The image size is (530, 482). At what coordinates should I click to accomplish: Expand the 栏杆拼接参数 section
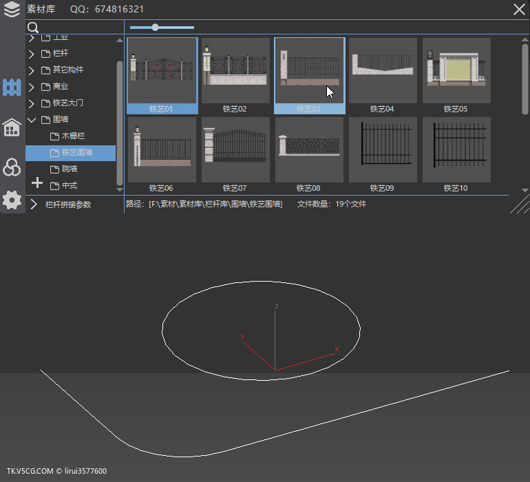[32, 205]
